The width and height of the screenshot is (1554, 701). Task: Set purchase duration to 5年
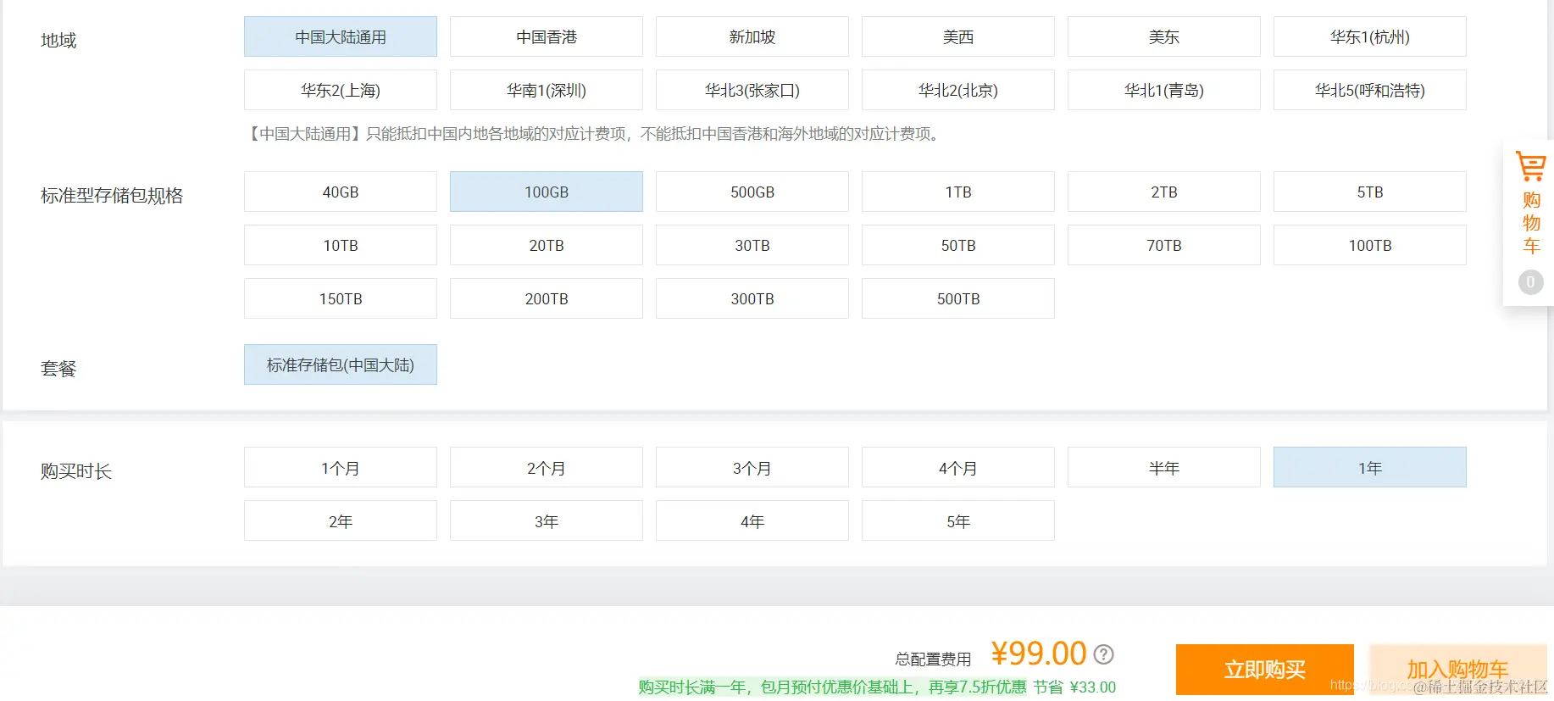[x=958, y=520]
